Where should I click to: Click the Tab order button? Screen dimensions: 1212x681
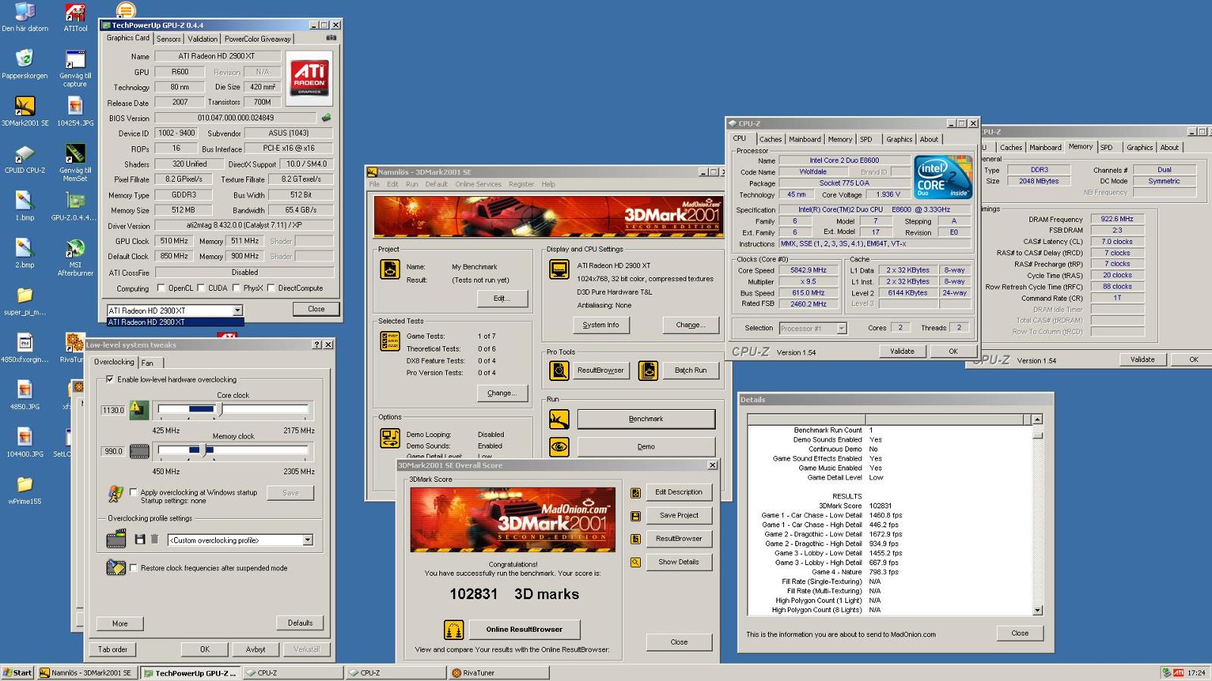tap(113, 649)
